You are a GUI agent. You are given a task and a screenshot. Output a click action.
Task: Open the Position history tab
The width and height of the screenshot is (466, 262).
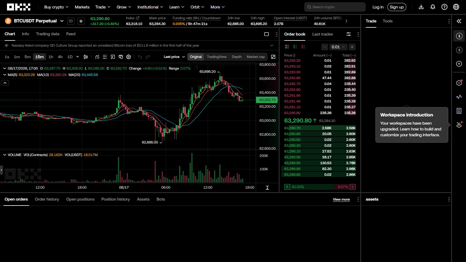coord(116,199)
